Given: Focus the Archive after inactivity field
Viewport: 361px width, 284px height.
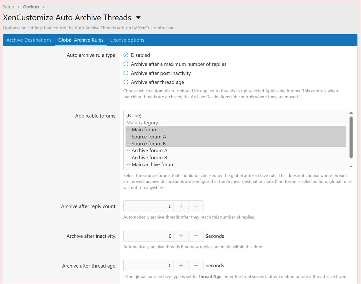Looking at the screenshot, I should 148,236.
